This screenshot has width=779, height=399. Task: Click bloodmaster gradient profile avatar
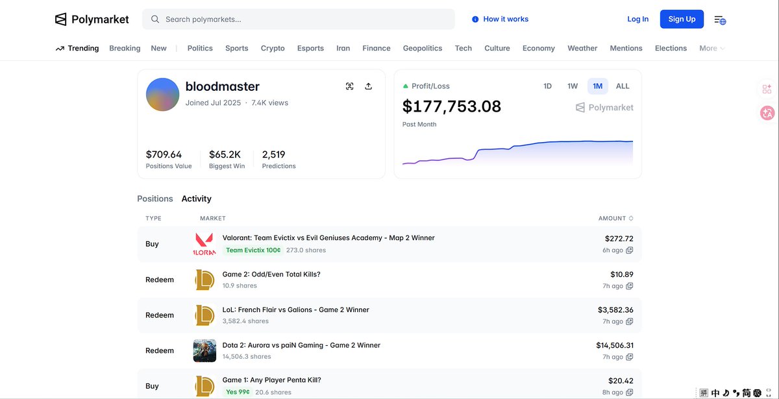point(162,95)
